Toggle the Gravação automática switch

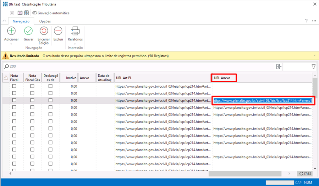tap(35, 13)
